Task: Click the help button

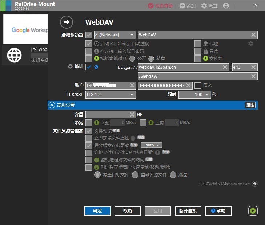Action: [x=218, y=211]
